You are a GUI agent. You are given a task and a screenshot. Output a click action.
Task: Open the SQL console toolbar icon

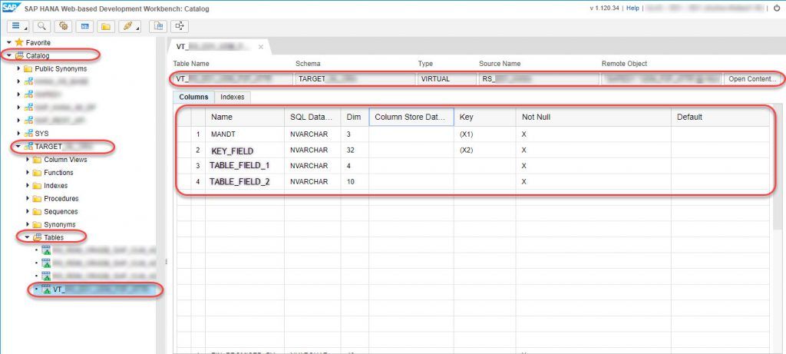[84, 26]
